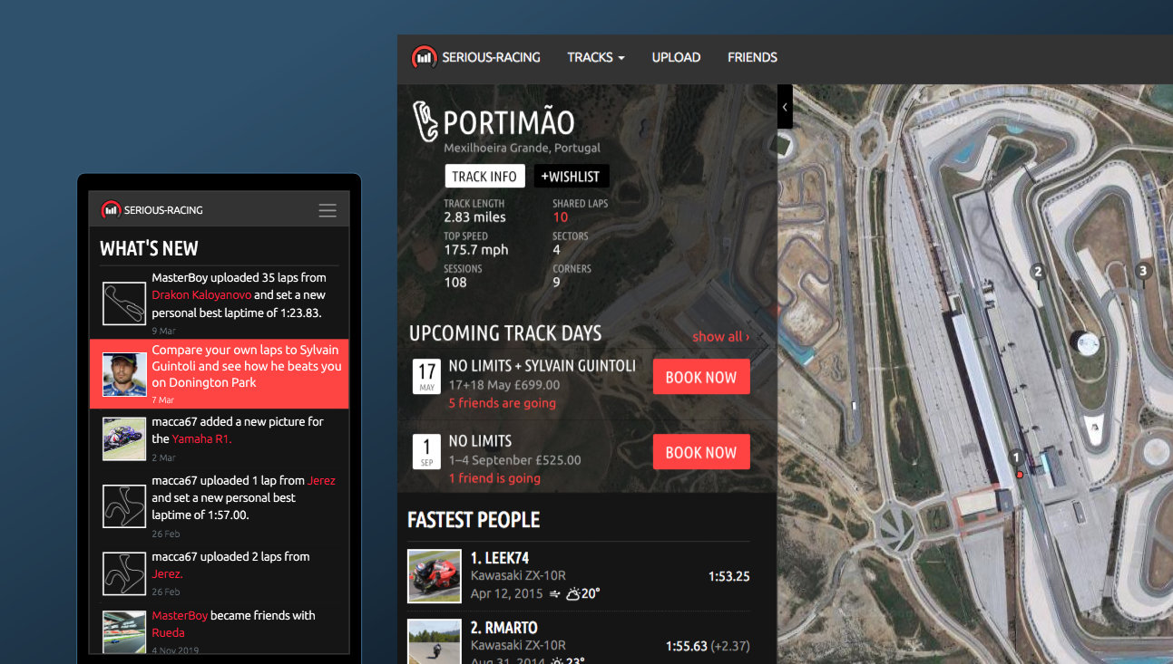Screen dimensions: 1173x664
Task: Open the Friends menu item
Action: 752,57
